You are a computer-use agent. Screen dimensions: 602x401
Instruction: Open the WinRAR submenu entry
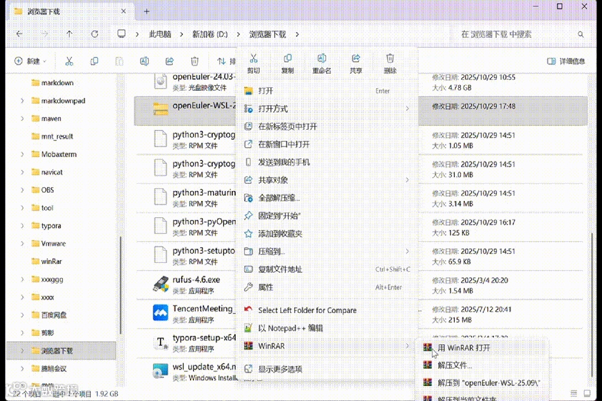pyautogui.click(x=327, y=346)
